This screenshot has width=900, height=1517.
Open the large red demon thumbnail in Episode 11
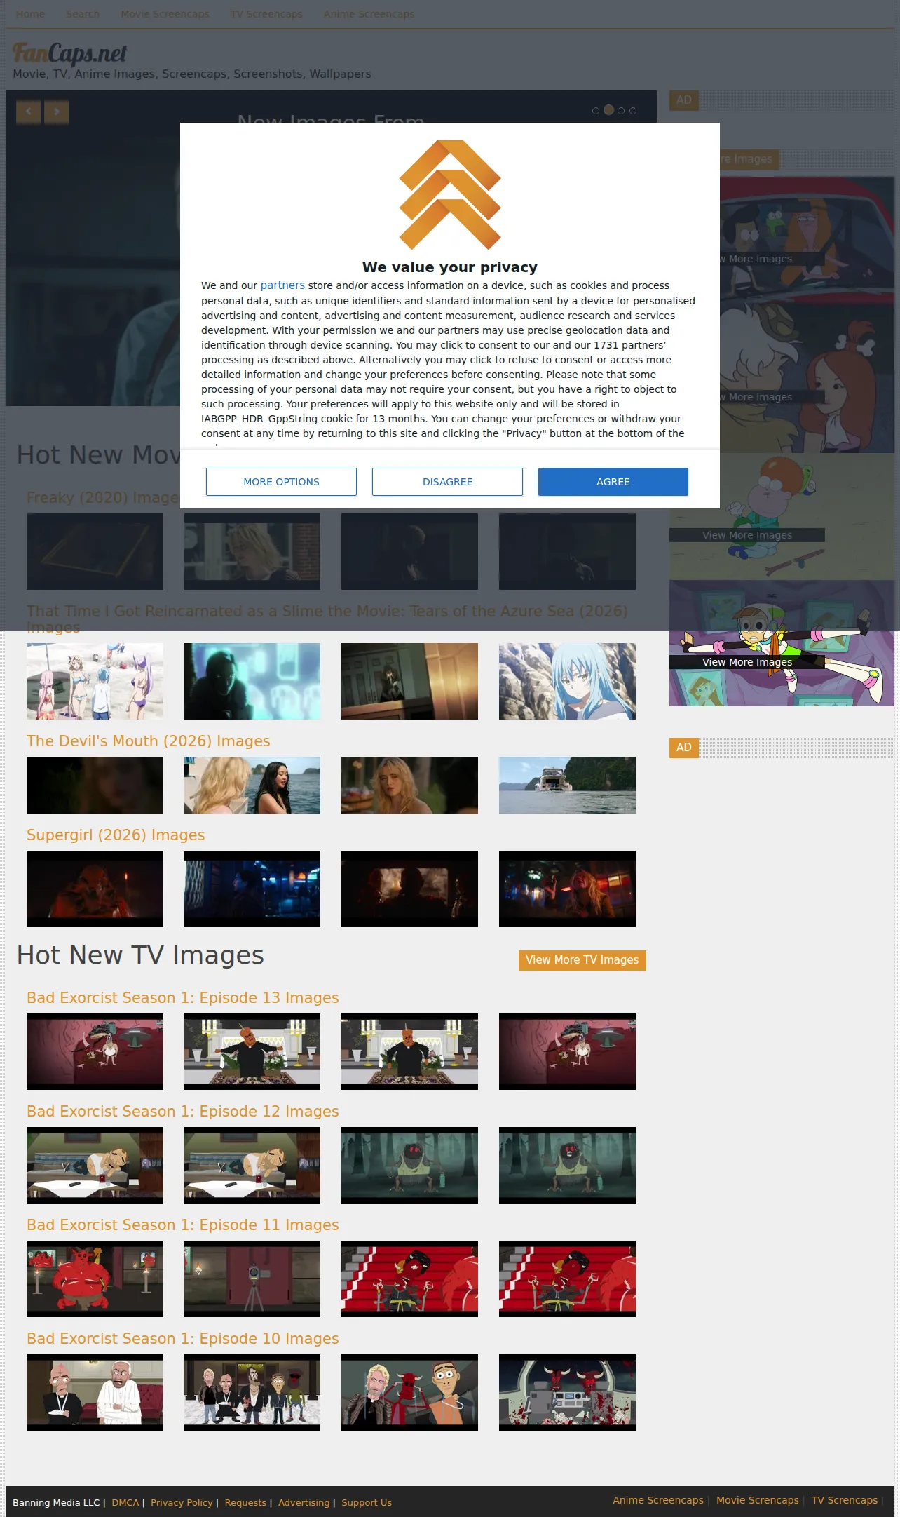[95, 1279]
